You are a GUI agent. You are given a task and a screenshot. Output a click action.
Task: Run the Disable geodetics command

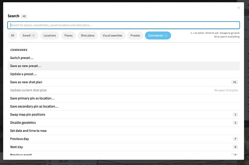pyautogui.click(x=123, y=123)
